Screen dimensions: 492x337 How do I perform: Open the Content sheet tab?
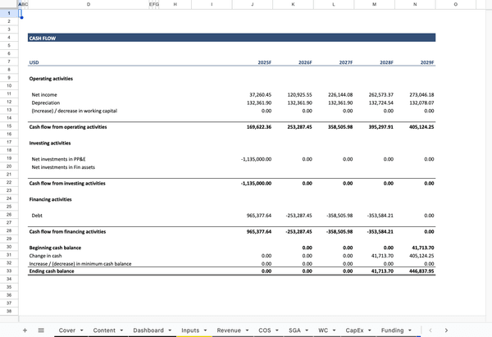click(104, 329)
